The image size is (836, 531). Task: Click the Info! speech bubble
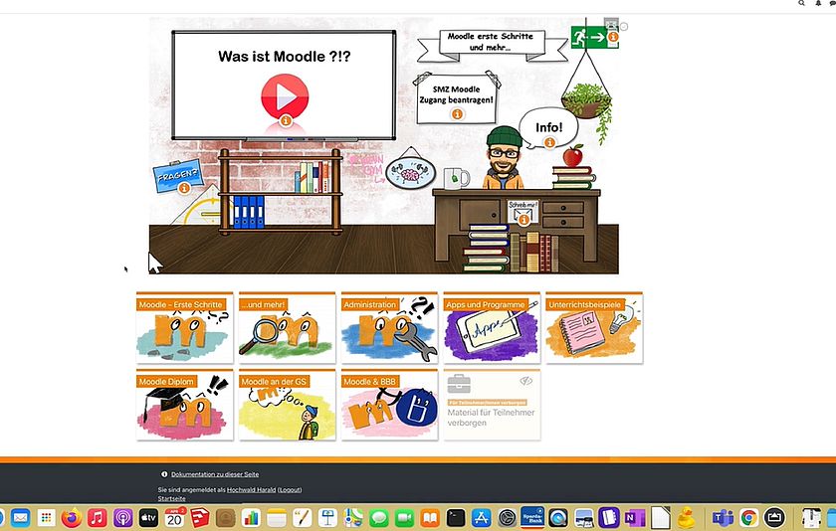click(548, 128)
